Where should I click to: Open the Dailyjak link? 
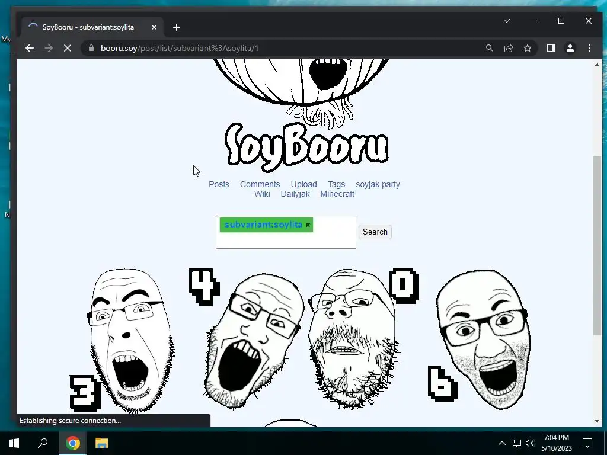click(x=295, y=194)
